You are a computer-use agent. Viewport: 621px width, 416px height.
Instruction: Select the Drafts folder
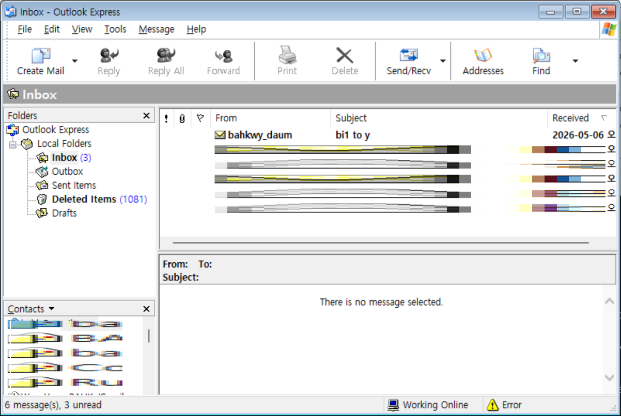point(64,213)
